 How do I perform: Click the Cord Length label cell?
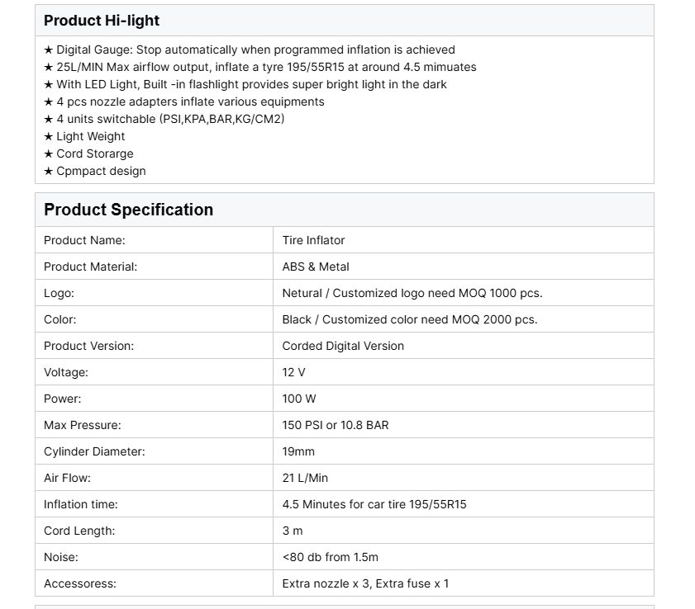click(x=79, y=531)
